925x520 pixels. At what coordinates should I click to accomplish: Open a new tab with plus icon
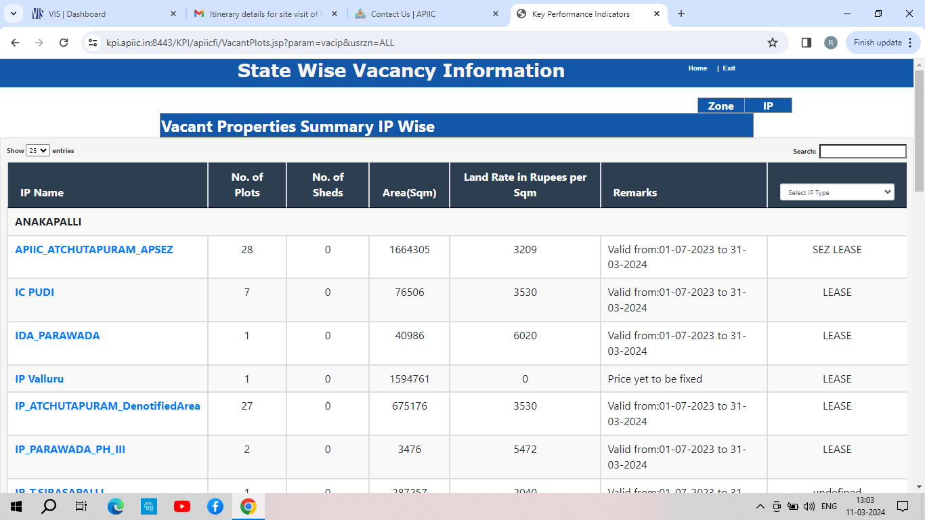click(681, 14)
